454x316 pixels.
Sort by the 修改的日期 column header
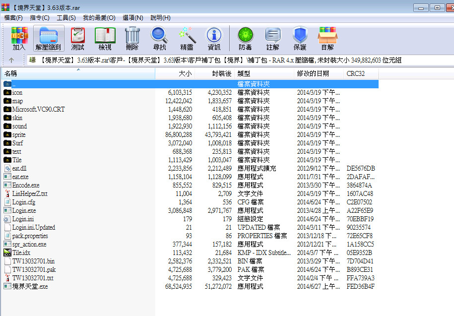tap(319, 73)
